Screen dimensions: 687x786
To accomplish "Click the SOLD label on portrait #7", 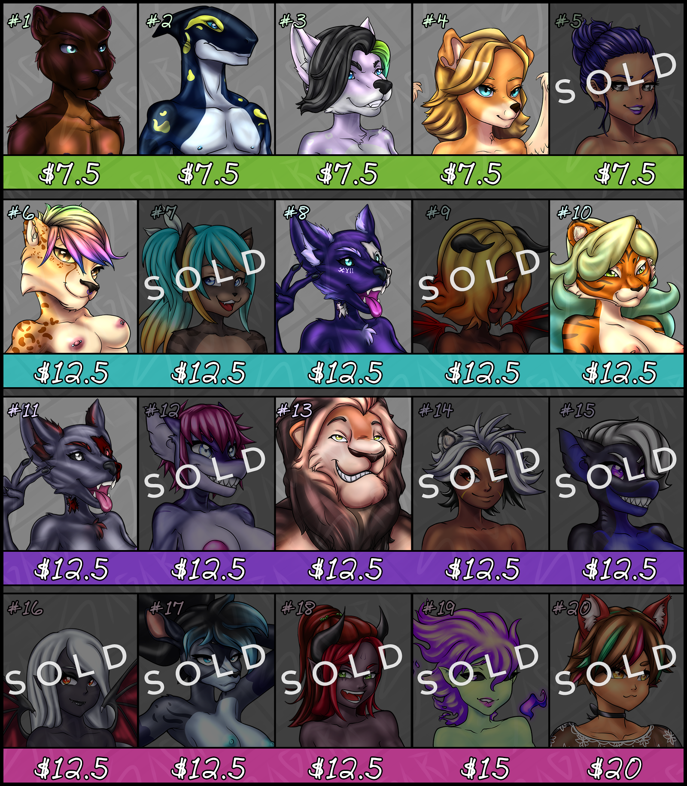I will coord(205,275).
